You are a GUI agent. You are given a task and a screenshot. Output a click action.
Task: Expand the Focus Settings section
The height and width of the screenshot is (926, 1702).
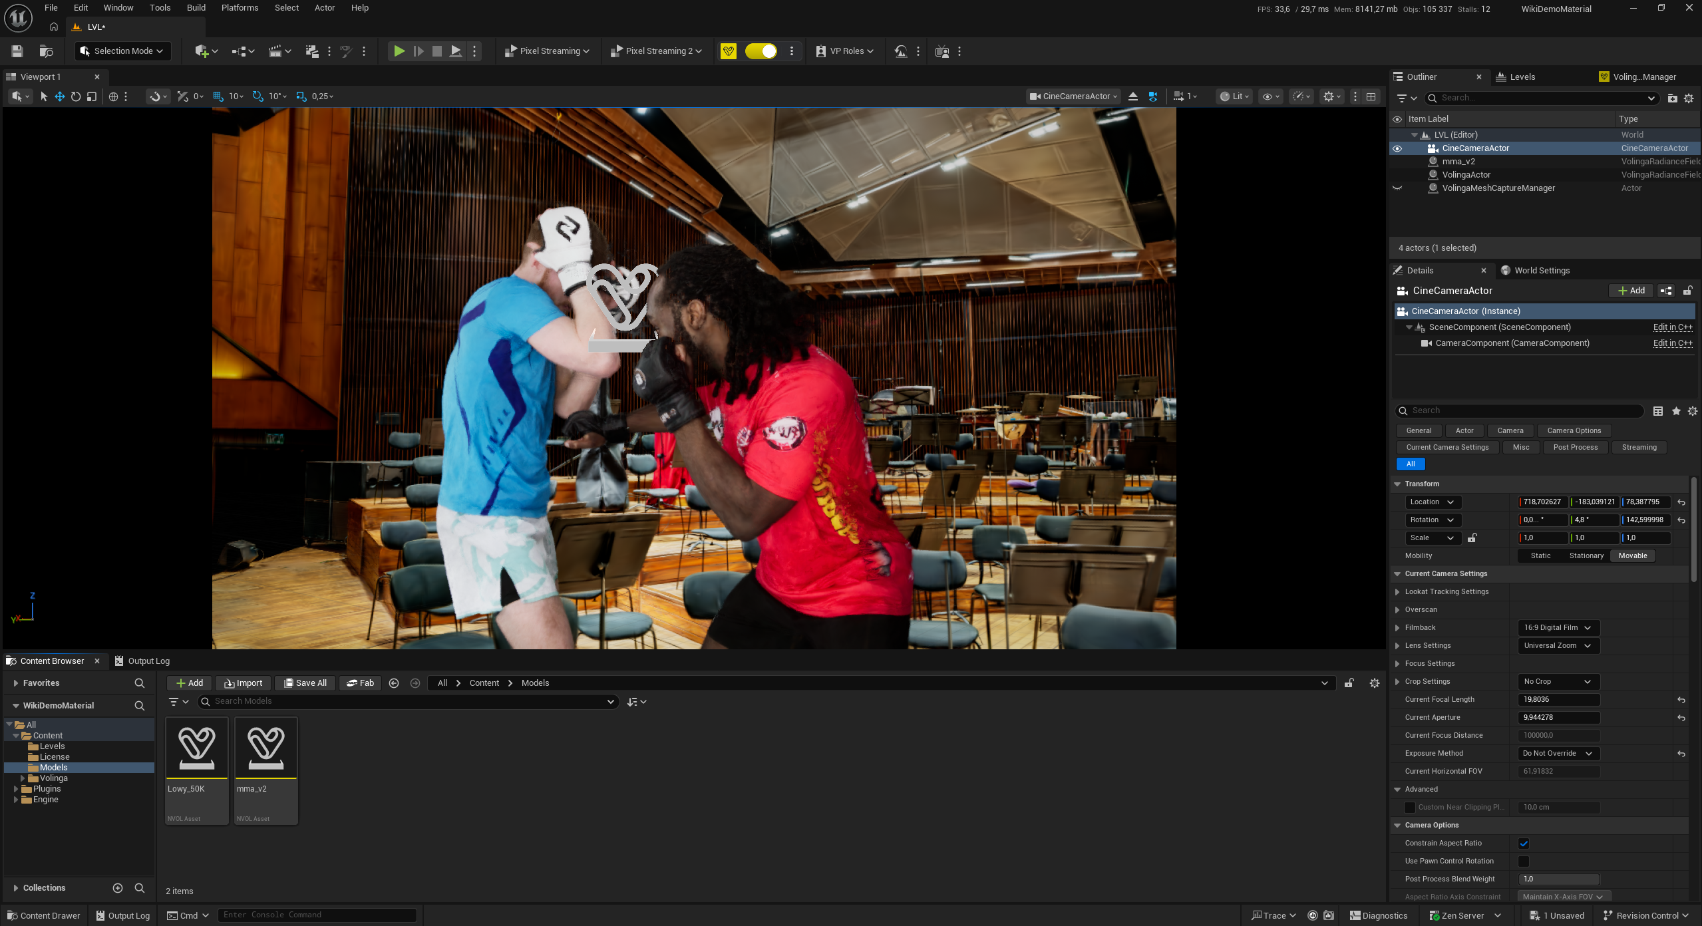point(1397,664)
